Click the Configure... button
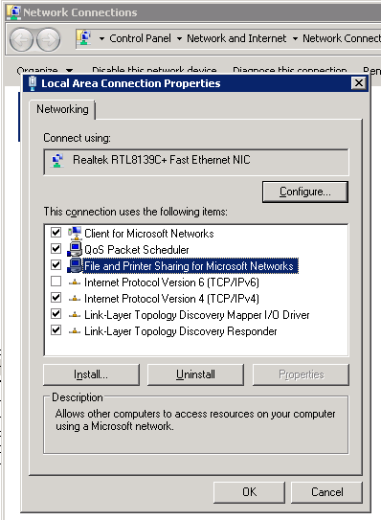Viewport: 381px width, 520px height. 305,192
